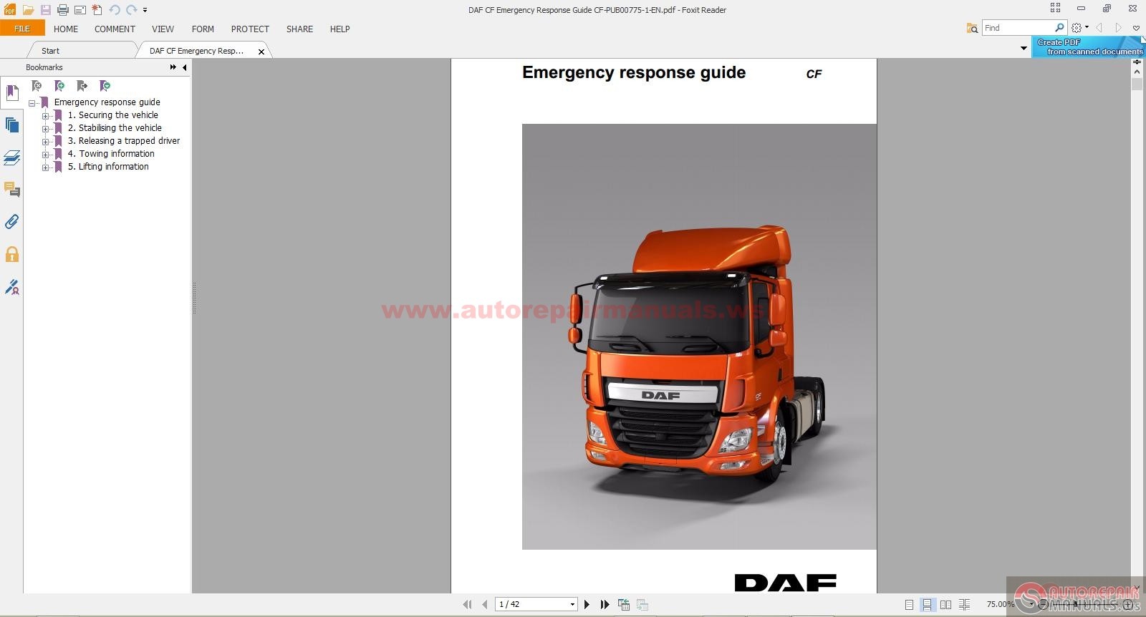
Task: Open the Bookmarks panel sidebar icon
Action: click(x=12, y=93)
